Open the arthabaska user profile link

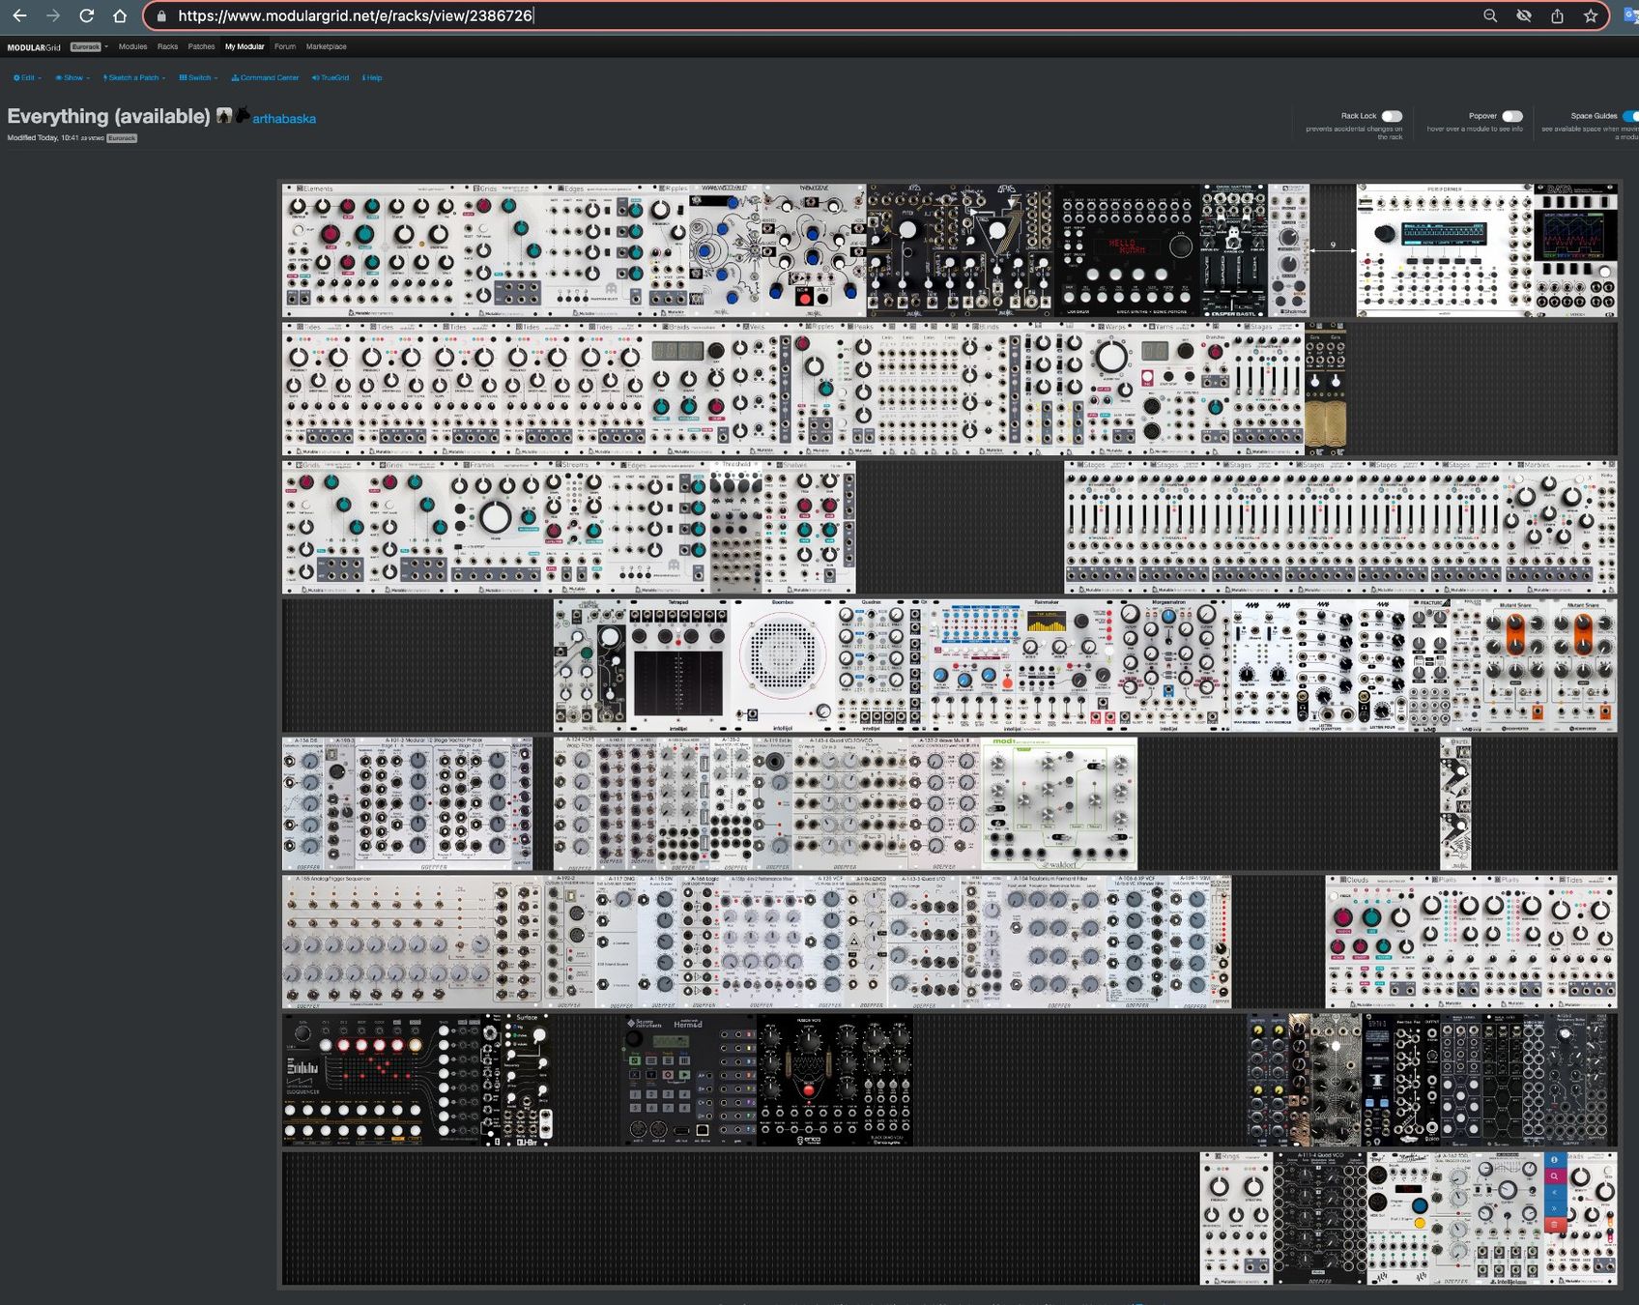tap(284, 119)
